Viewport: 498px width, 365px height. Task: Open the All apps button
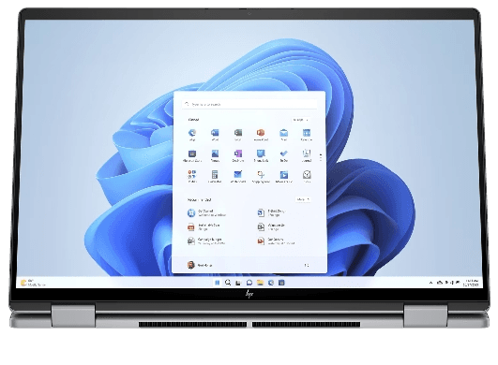300,120
